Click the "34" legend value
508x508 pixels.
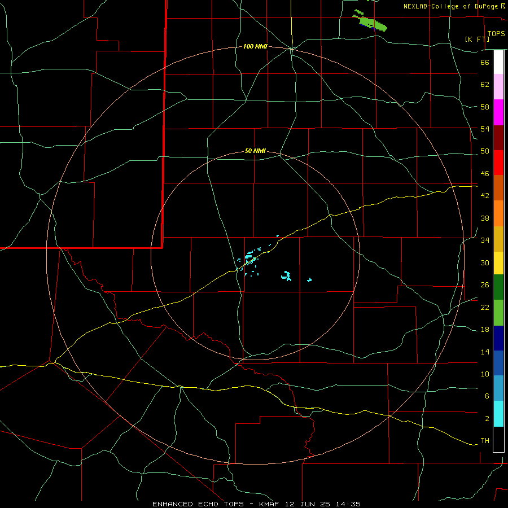pyautogui.click(x=485, y=240)
